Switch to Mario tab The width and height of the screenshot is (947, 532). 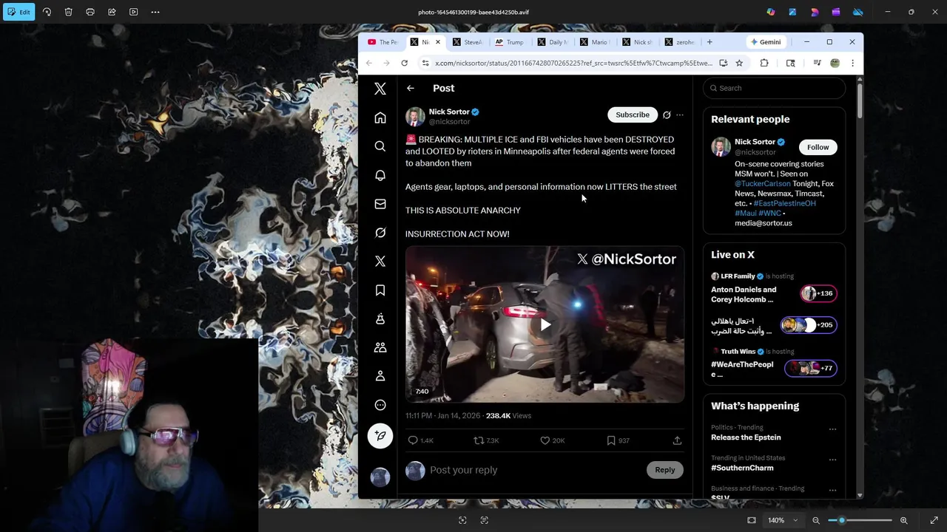[595, 42]
